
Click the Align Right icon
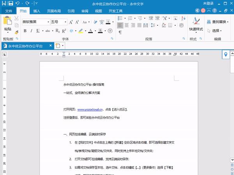pyautogui.click(x=133, y=25)
